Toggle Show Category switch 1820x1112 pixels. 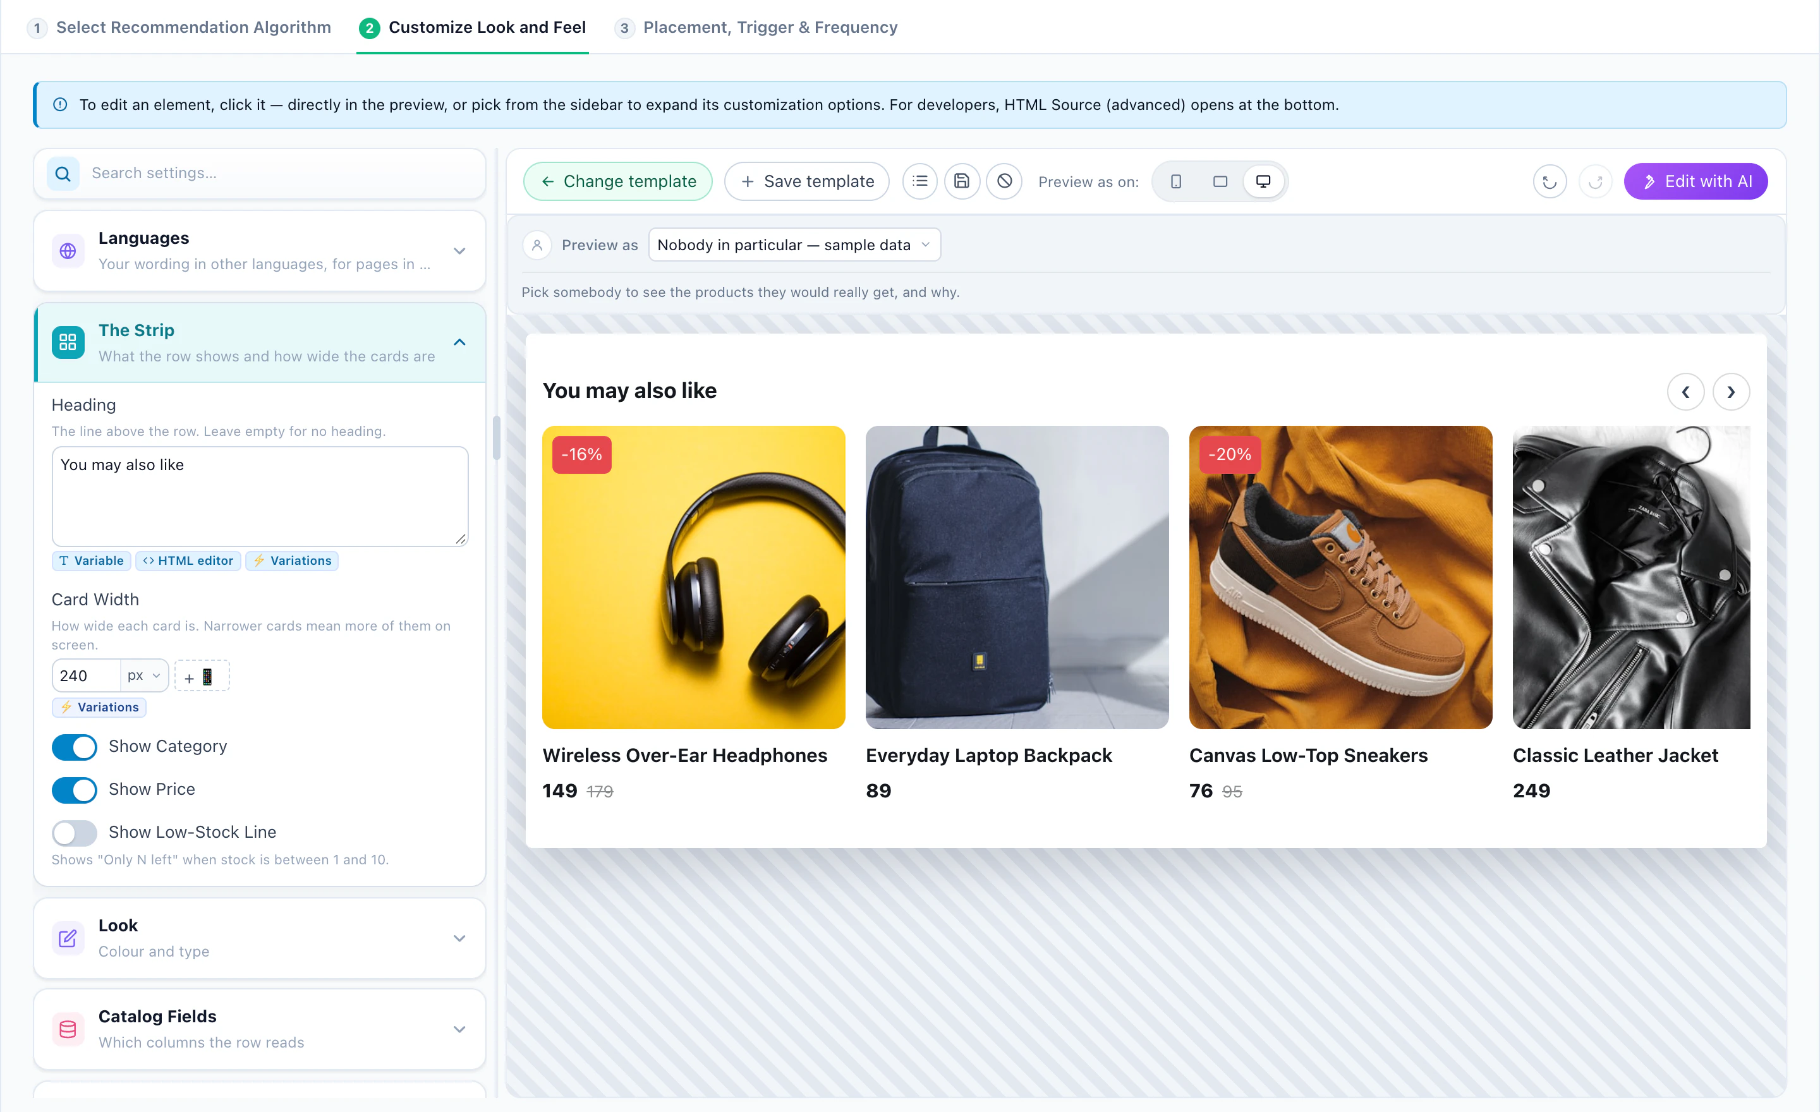(75, 747)
